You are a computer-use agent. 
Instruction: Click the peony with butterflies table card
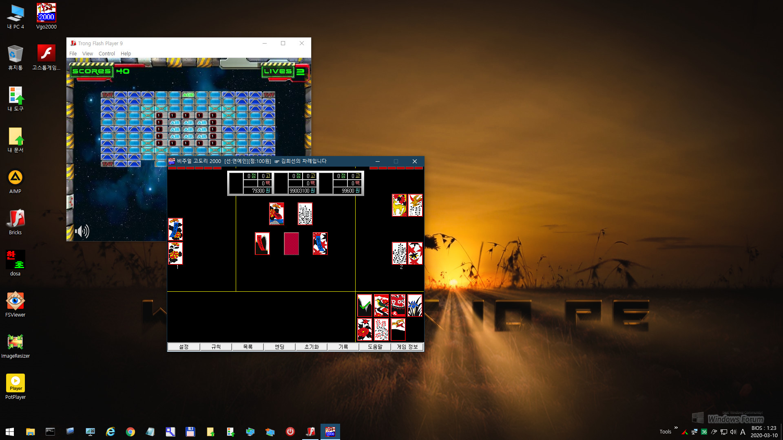(x=276, y=214)
